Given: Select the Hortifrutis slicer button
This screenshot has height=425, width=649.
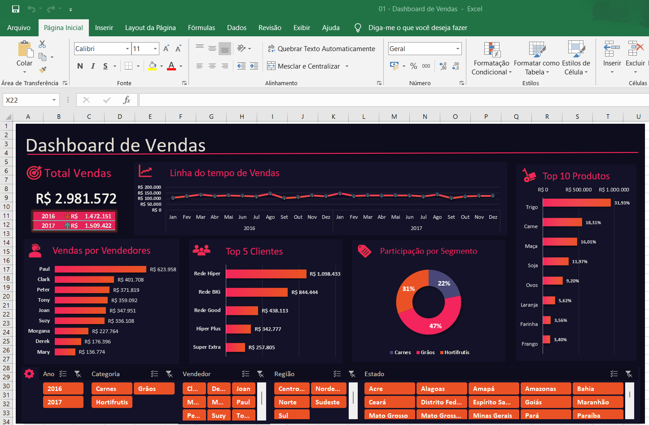Looking at the screenshot, I should click(112, 402).
